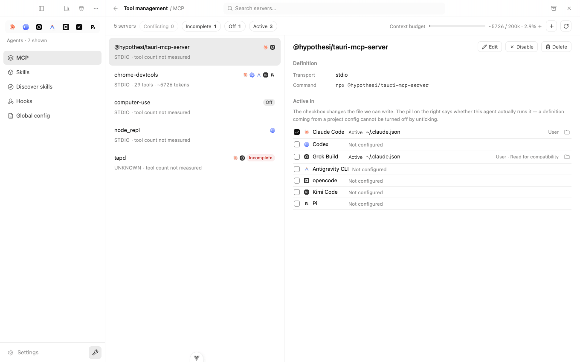The height and width of the screenshot is (362, 580).
Task: Check the Antigravity CLI checkbox
Action: pyautogui.click(x=297, y=169)
